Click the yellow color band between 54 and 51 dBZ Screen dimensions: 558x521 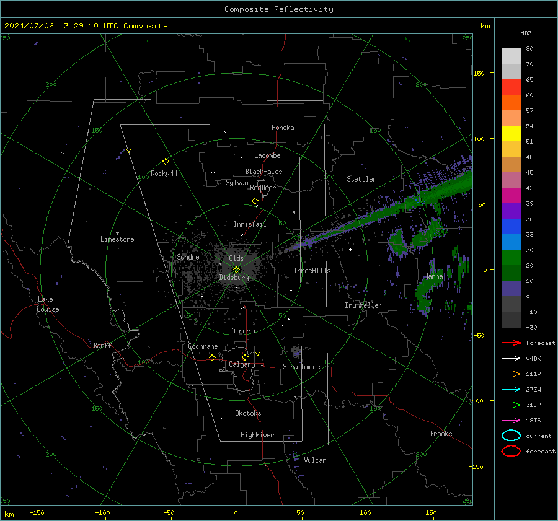(511, 134)
